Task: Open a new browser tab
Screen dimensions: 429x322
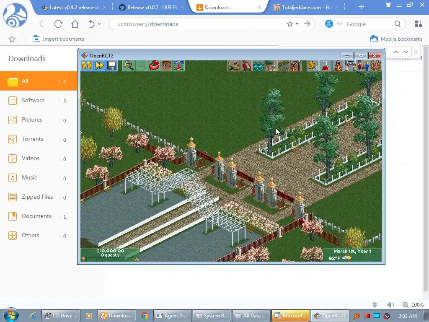Action: pos(361,7)
